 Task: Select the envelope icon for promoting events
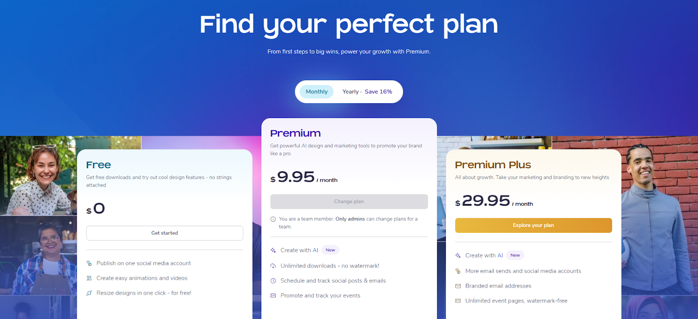(x=274, y=295)
